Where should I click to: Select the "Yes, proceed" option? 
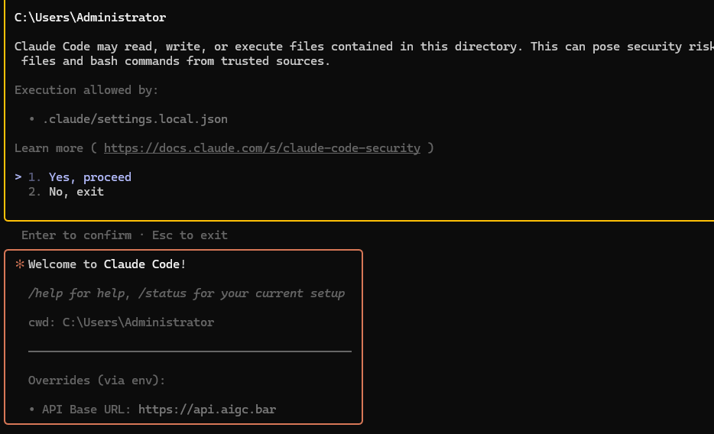pos(89,177)
